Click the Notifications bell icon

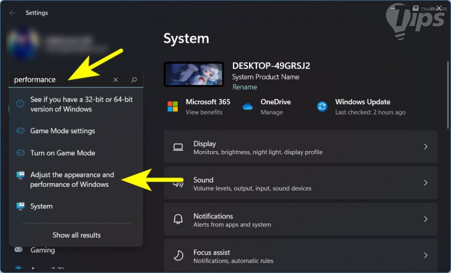point(178,219)
